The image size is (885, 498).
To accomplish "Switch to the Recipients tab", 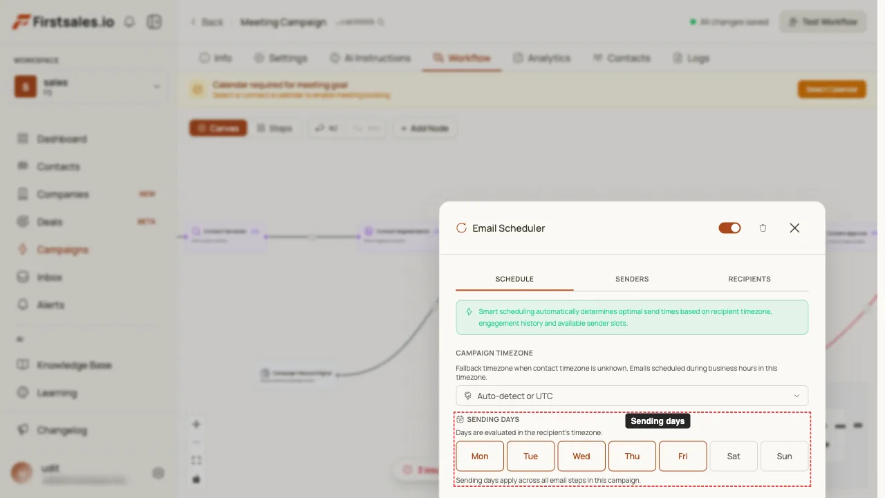I will (x=749, y=279).
